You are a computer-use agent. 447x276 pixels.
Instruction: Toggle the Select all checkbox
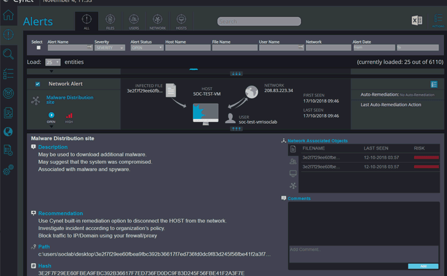point(39,48)
